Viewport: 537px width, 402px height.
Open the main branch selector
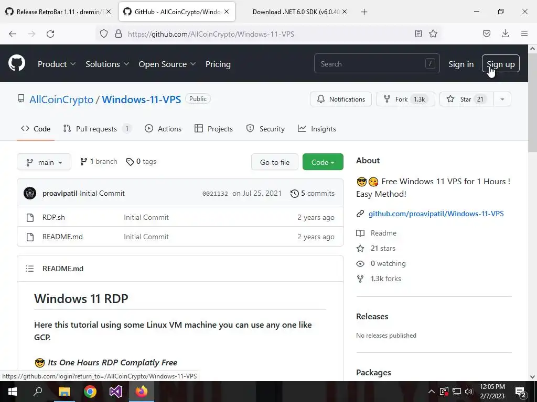(44, 162)
